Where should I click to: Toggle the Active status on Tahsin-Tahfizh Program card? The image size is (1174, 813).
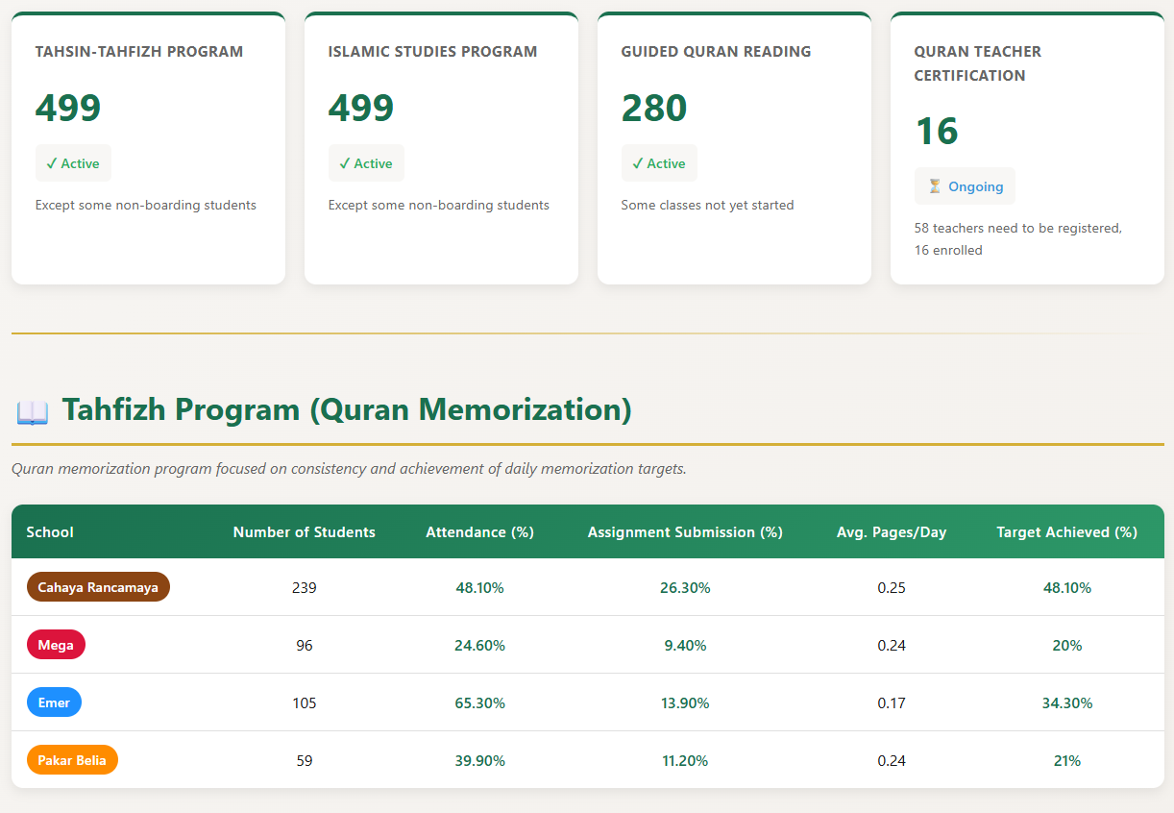pos(73,162)
